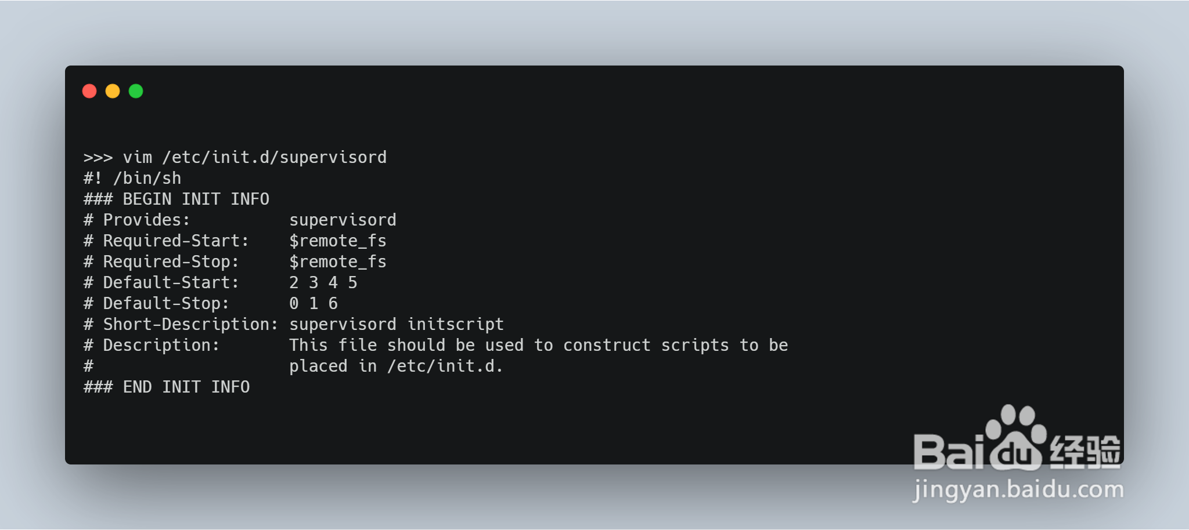
Task: Click the vim /etc/init.d/supervisord command line
Action: pyautogui.click(x=235, y=157)
